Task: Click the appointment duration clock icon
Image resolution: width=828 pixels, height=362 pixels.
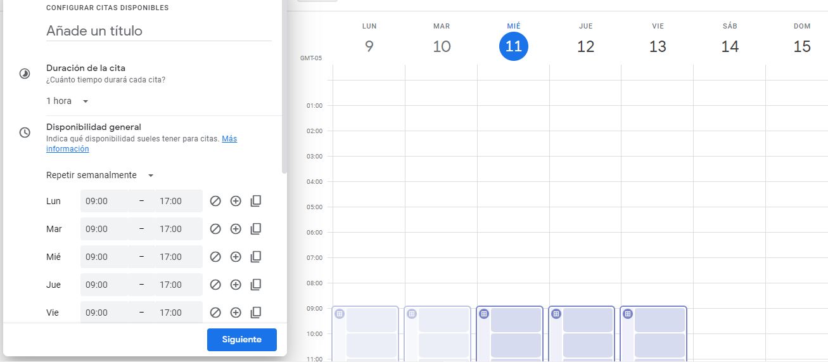Action: (25, 74)
